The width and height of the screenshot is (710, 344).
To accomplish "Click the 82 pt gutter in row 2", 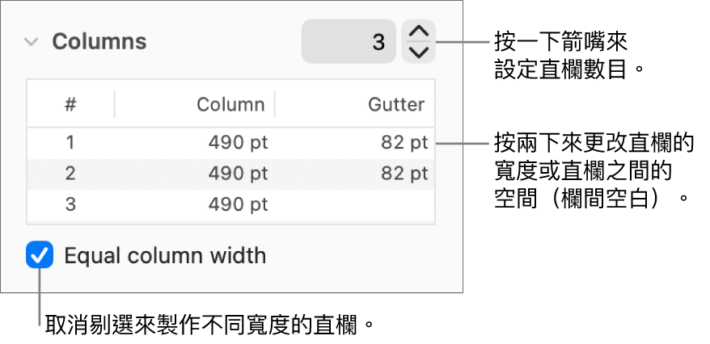I will coord(404,174).
